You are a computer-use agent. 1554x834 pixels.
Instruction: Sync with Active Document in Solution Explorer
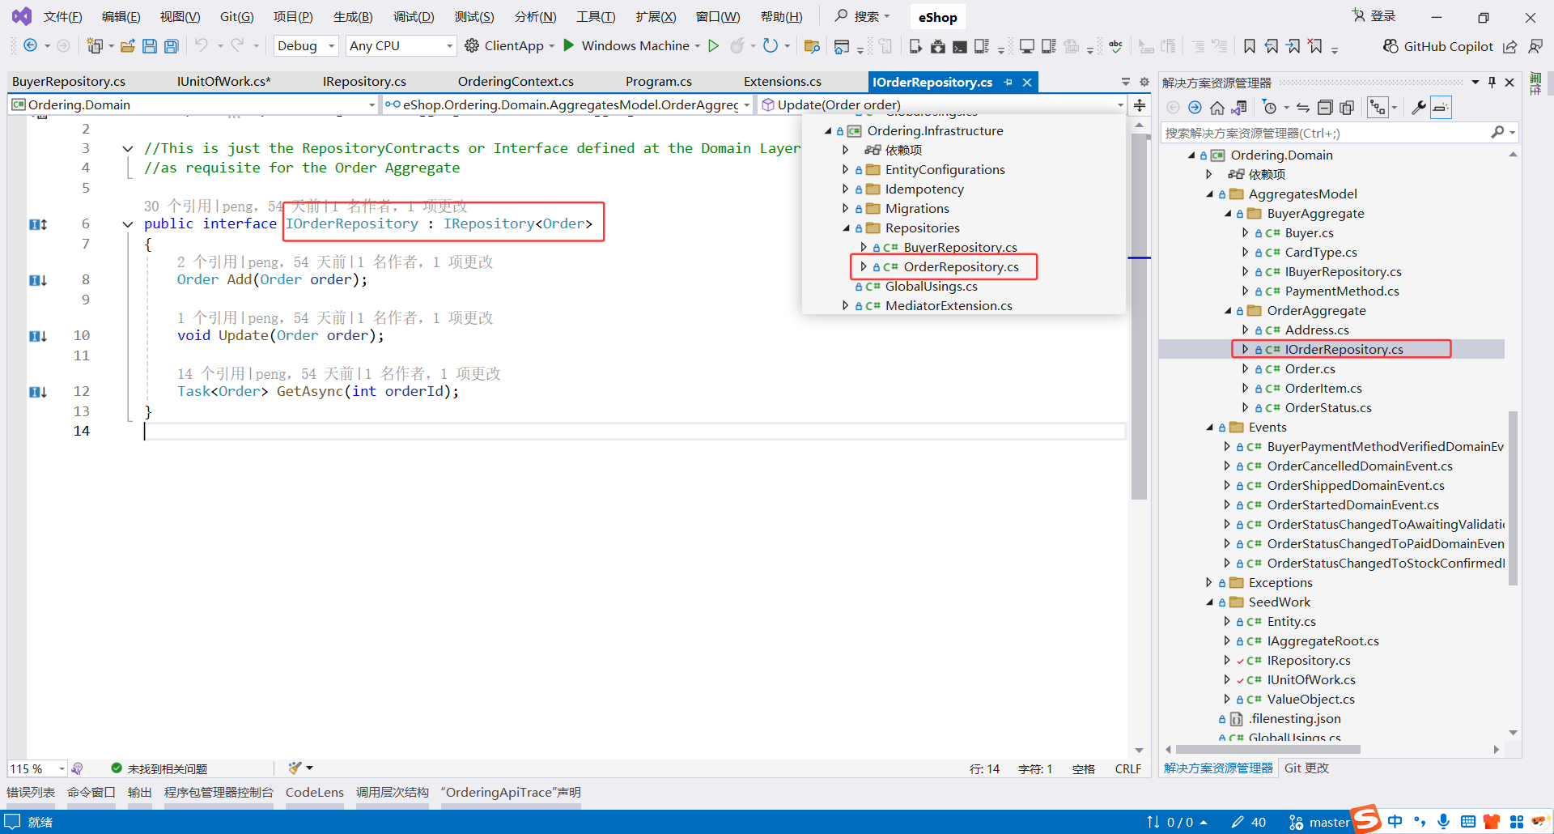tap(1303, 108)
